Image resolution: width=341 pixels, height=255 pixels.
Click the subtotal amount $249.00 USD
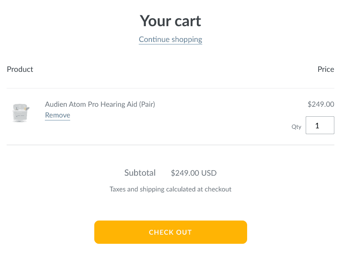(x=194, y=173)
